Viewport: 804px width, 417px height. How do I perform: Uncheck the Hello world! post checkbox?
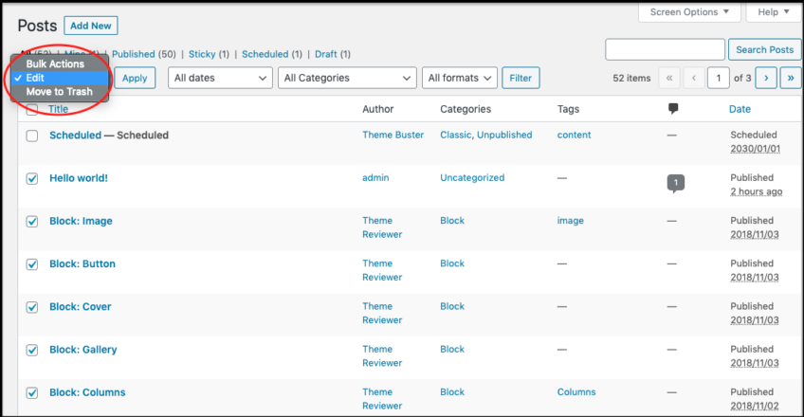pos(32,178)
